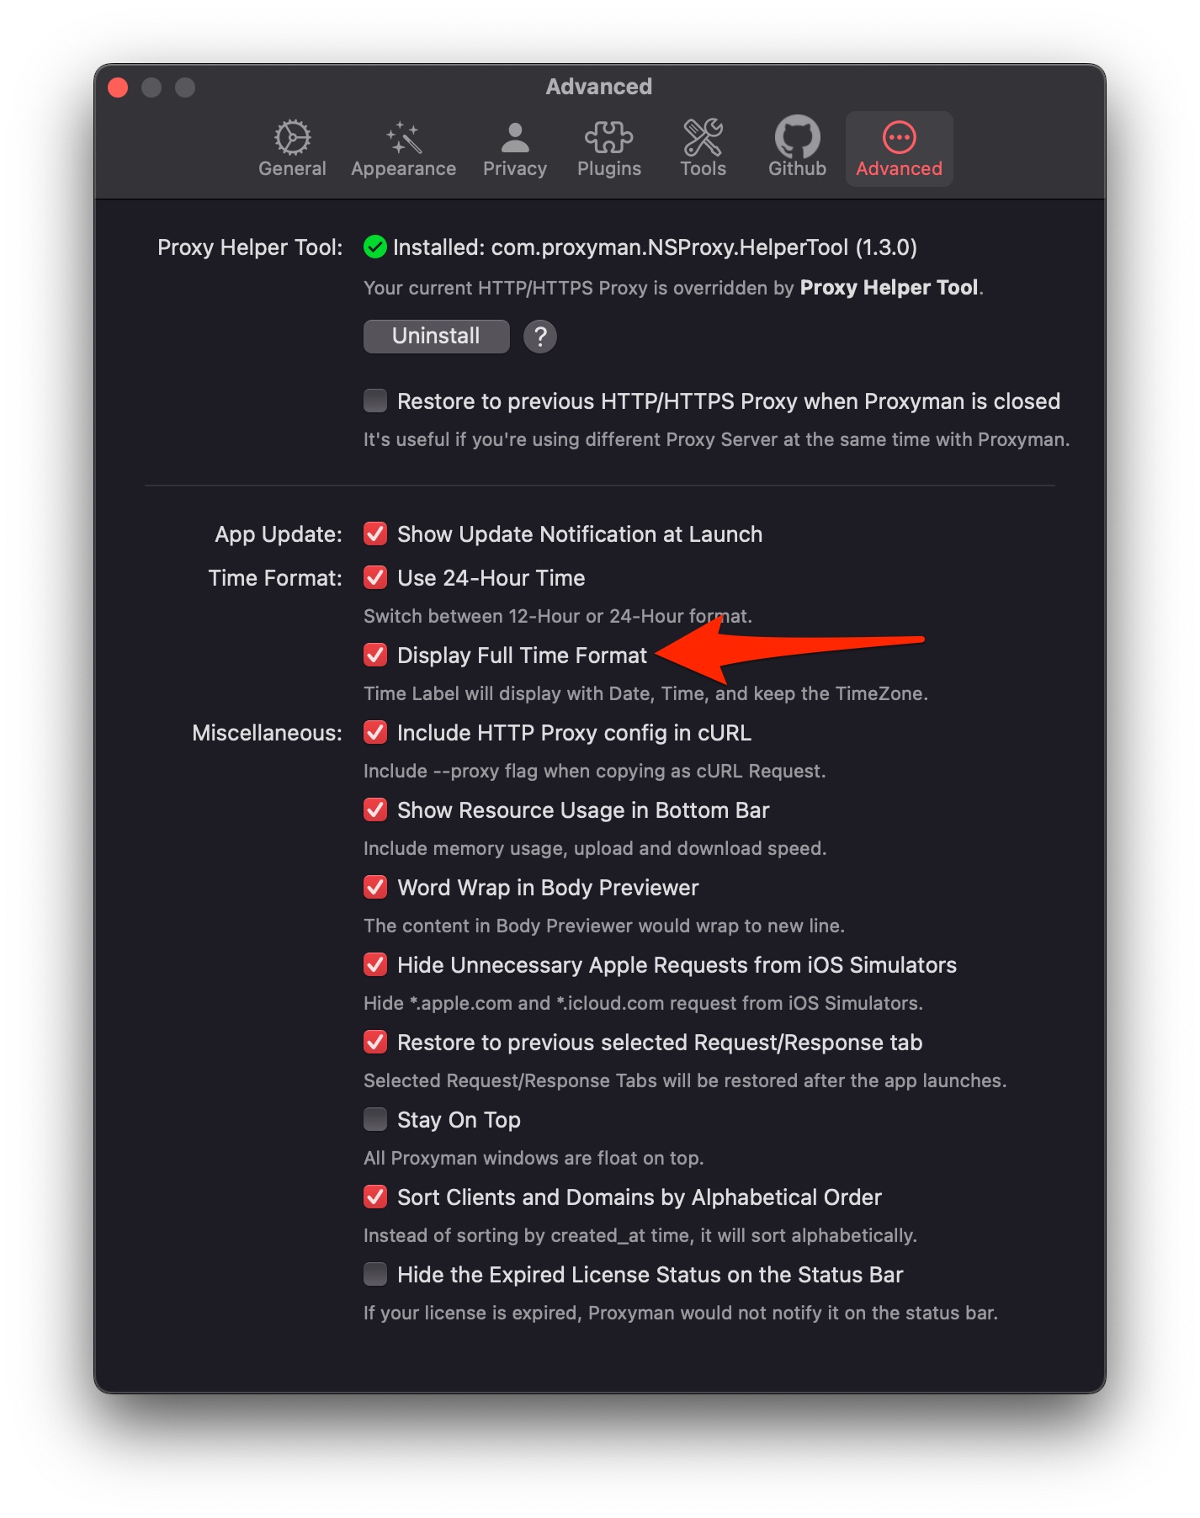Click the Uninstall helper tool button
The image size is (1200, 1518).
coord(436,336)
